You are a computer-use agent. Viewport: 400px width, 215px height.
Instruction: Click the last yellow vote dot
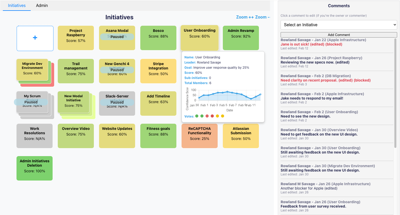tap(222, 116)
